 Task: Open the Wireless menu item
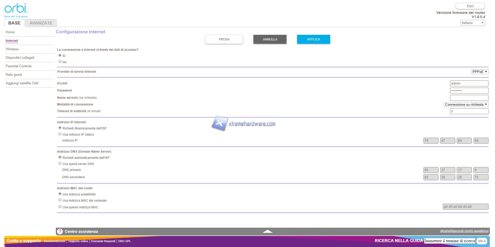click(x=12, y=49)
